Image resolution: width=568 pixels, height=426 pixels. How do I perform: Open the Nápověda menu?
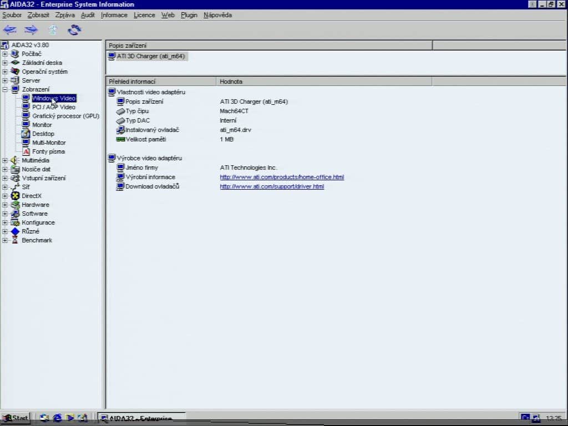point(217,15)
